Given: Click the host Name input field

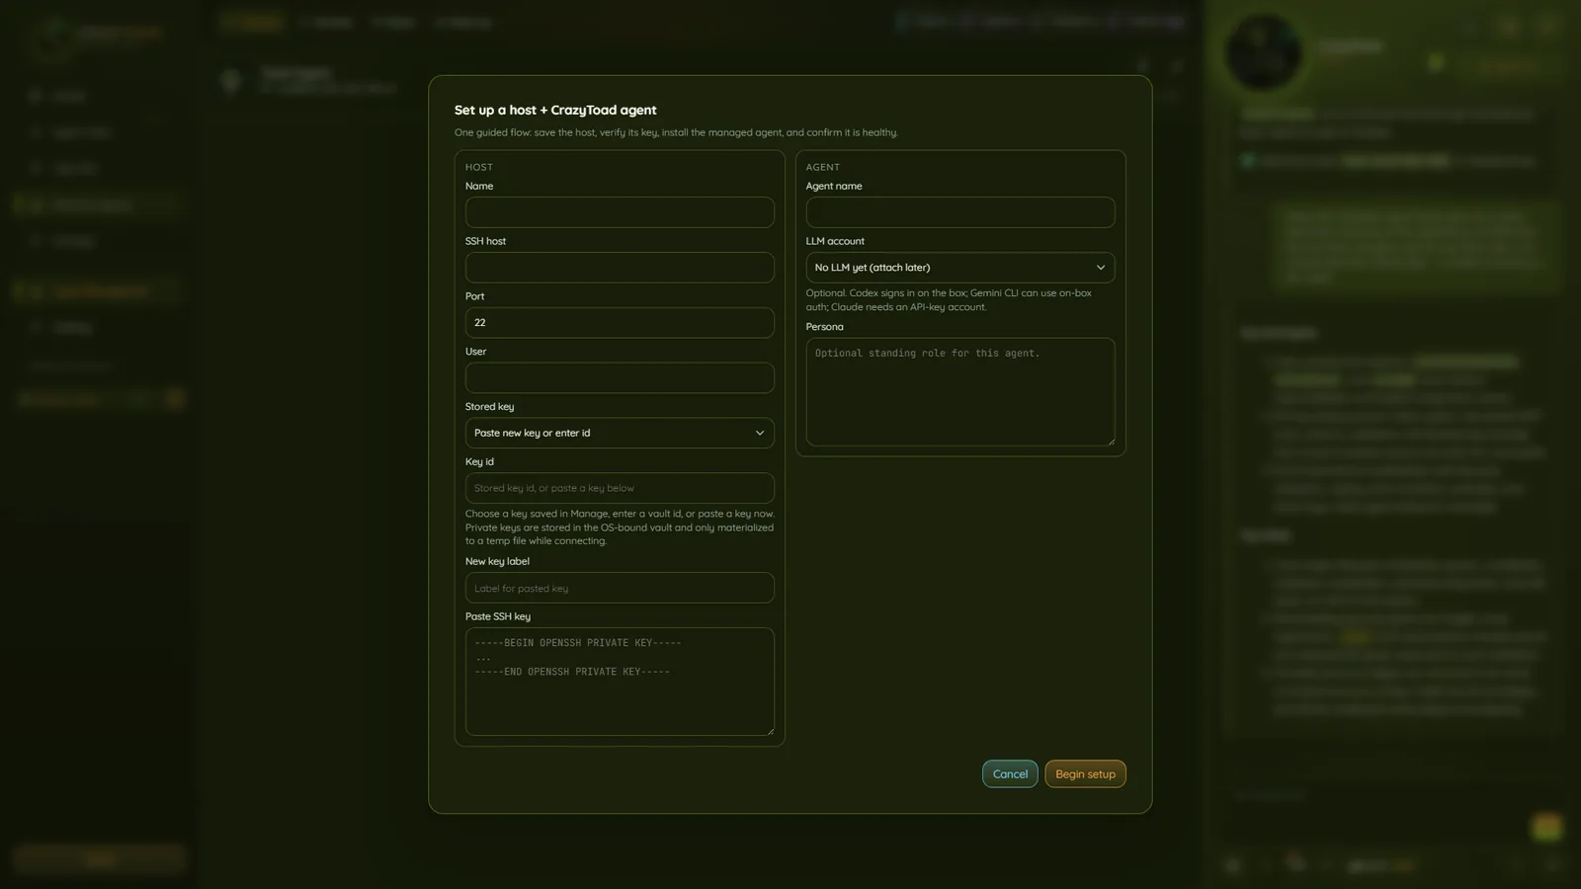Looking at the screenshot, I should pos(620,212).
